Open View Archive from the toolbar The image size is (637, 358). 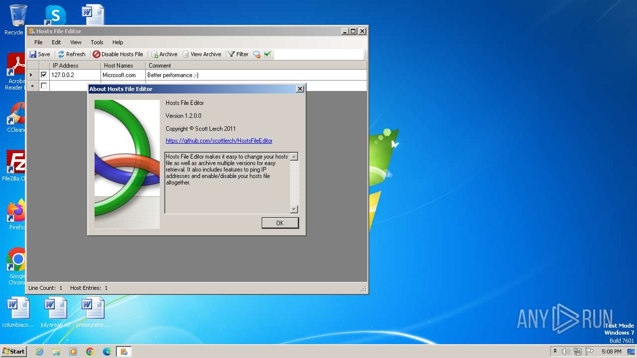point(202,54)
